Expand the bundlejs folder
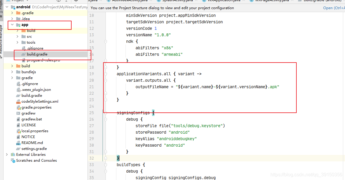Screen dimensions: 345x180 pos(12,72)
